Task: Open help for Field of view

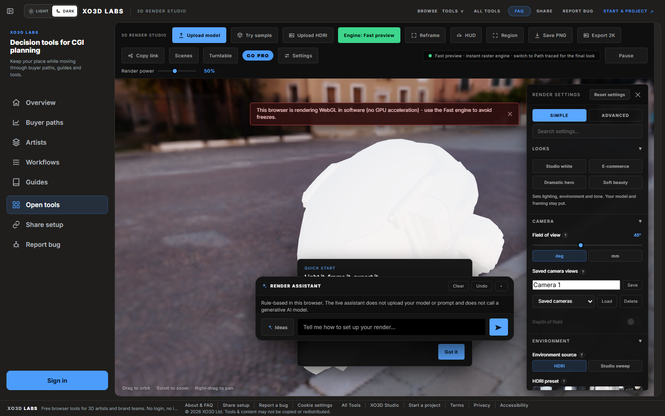Action: point(565,235)
